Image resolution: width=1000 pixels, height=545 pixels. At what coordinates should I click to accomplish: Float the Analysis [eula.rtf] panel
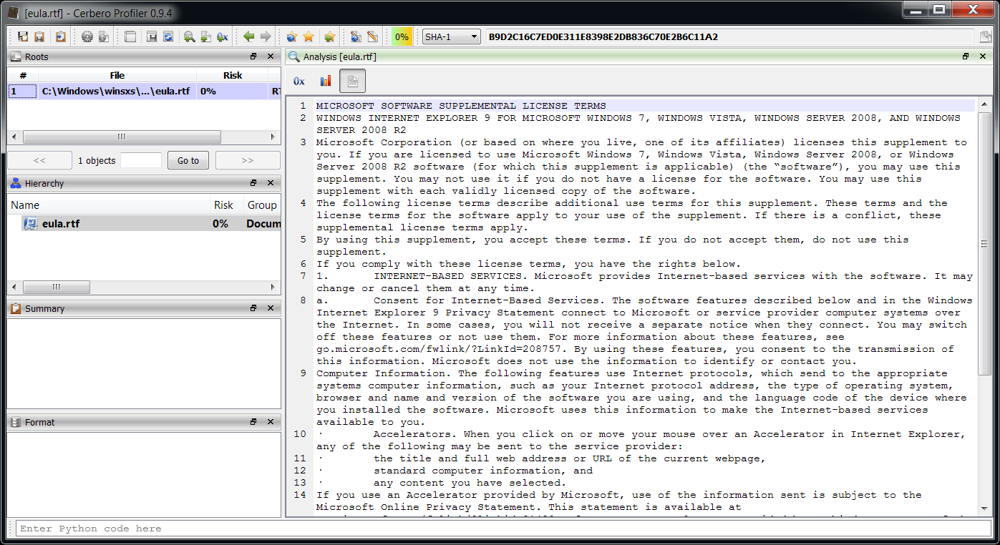point(965,57)
